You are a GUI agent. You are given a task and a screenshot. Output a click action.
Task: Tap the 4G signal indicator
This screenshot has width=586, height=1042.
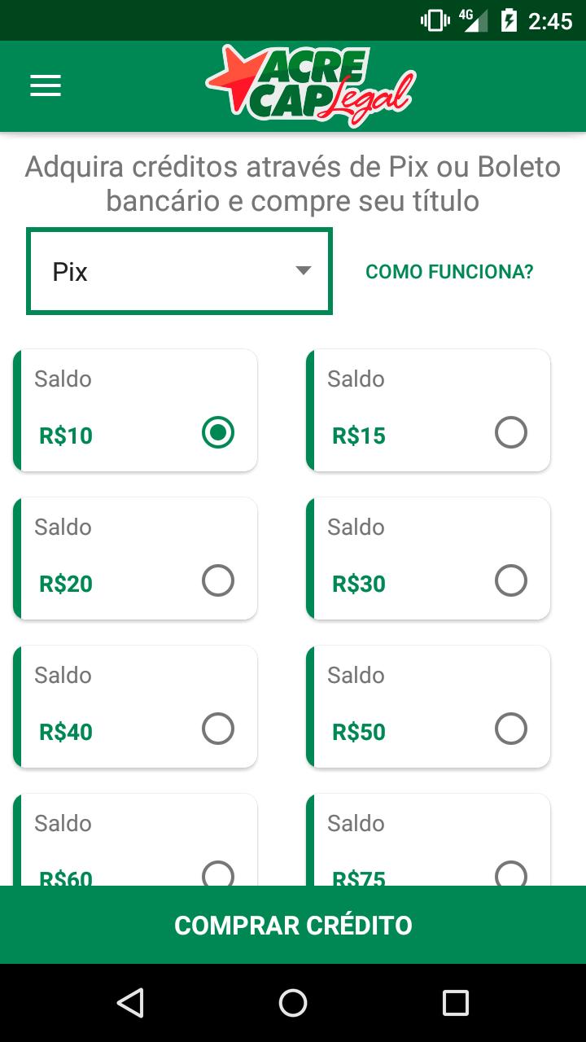473,20
